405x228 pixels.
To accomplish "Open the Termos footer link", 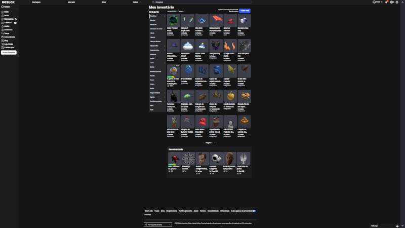I will coord(203,211).
